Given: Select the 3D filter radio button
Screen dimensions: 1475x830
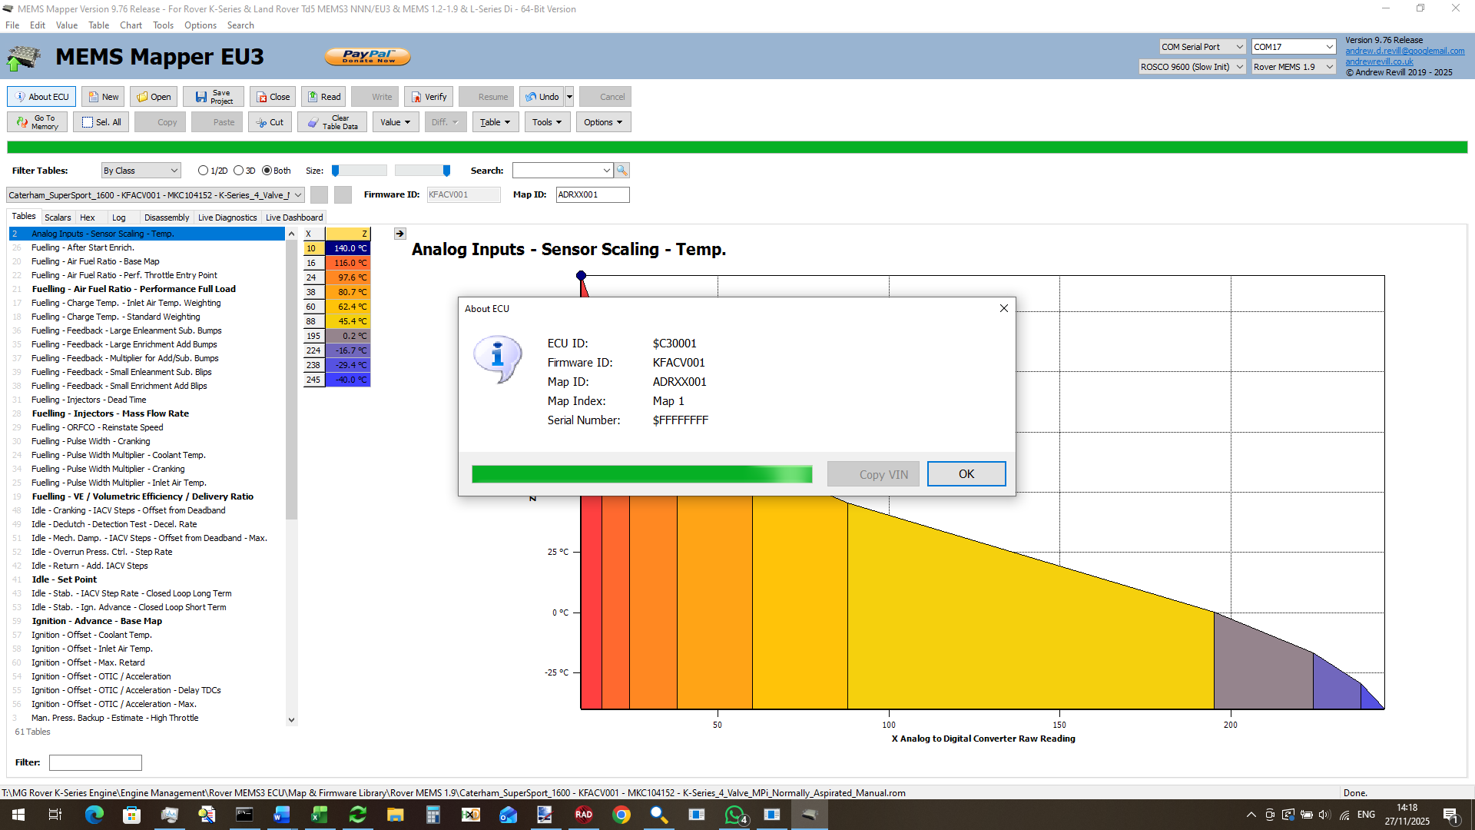Looking at the screenshot, I should (x=239, y=171).
